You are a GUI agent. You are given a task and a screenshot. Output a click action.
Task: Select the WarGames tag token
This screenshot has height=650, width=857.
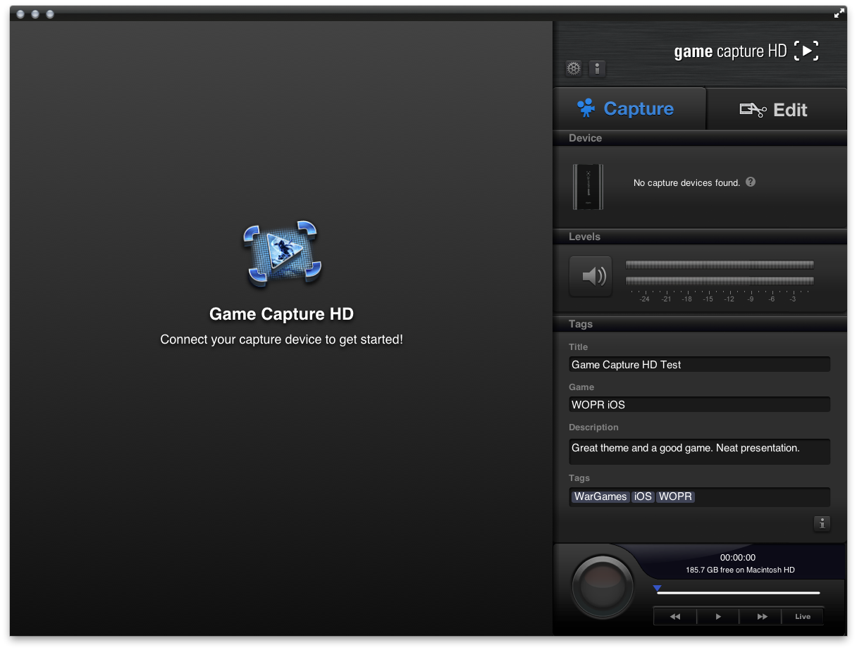tap(600, 496)
